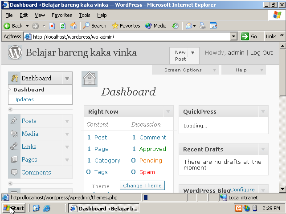The width and height of the screenshot is (286, 214).
Task: Toggle the Dashboard sidebar menu arrow
Action: pos(67,79)
